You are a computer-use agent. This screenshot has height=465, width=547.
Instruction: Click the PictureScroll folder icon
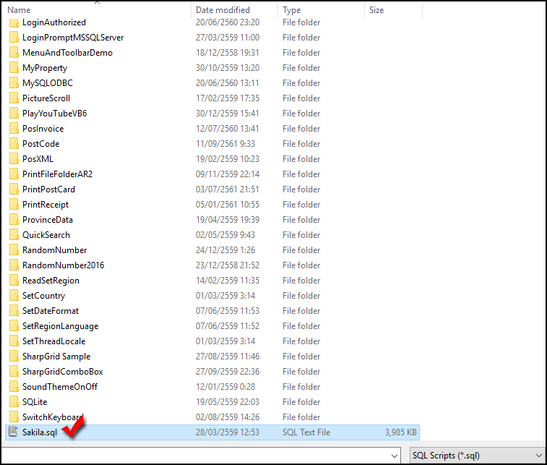click(x=14, y=98)
